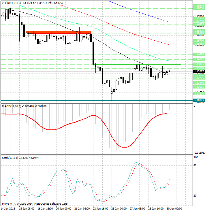
Task: Click the -0.011931 MACD scale value
Action: 199,153
